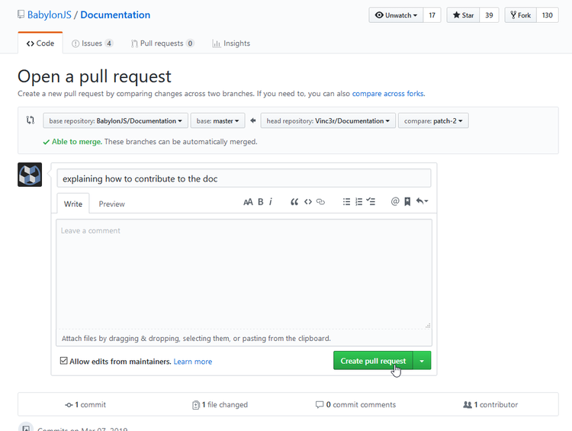Click 1 contributor text
572x431 pixels.
pos(496,405)
